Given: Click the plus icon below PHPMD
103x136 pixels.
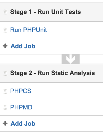Looking at the screenshot, I should coord(5,123).
